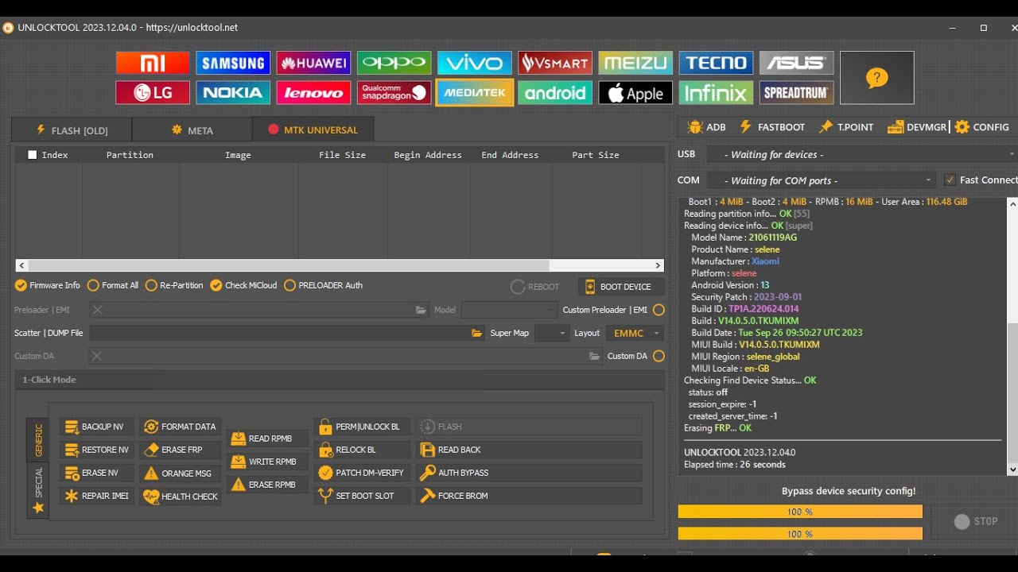Viewport: 1018px width, 572px height.
Task: Switch to the FLASH [OLD] tab
Action: [x=72, y=130]
